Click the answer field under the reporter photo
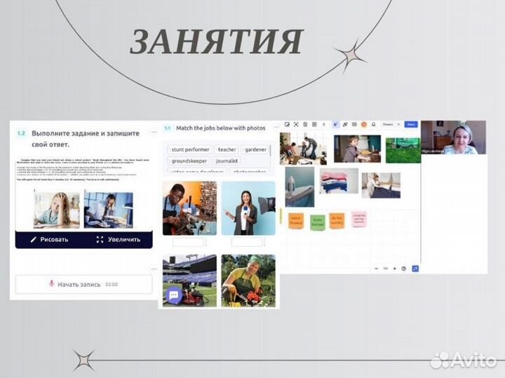 (x=247, y=242)
